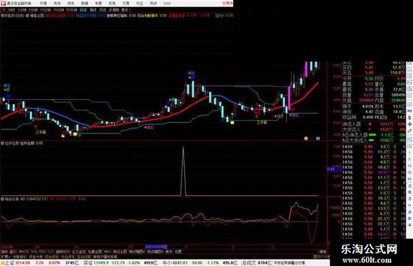Click the 深证 11949.9 index in status bar
Image resolution: width=413 pixels, height=266 pixels.
[x=95, y=263]
